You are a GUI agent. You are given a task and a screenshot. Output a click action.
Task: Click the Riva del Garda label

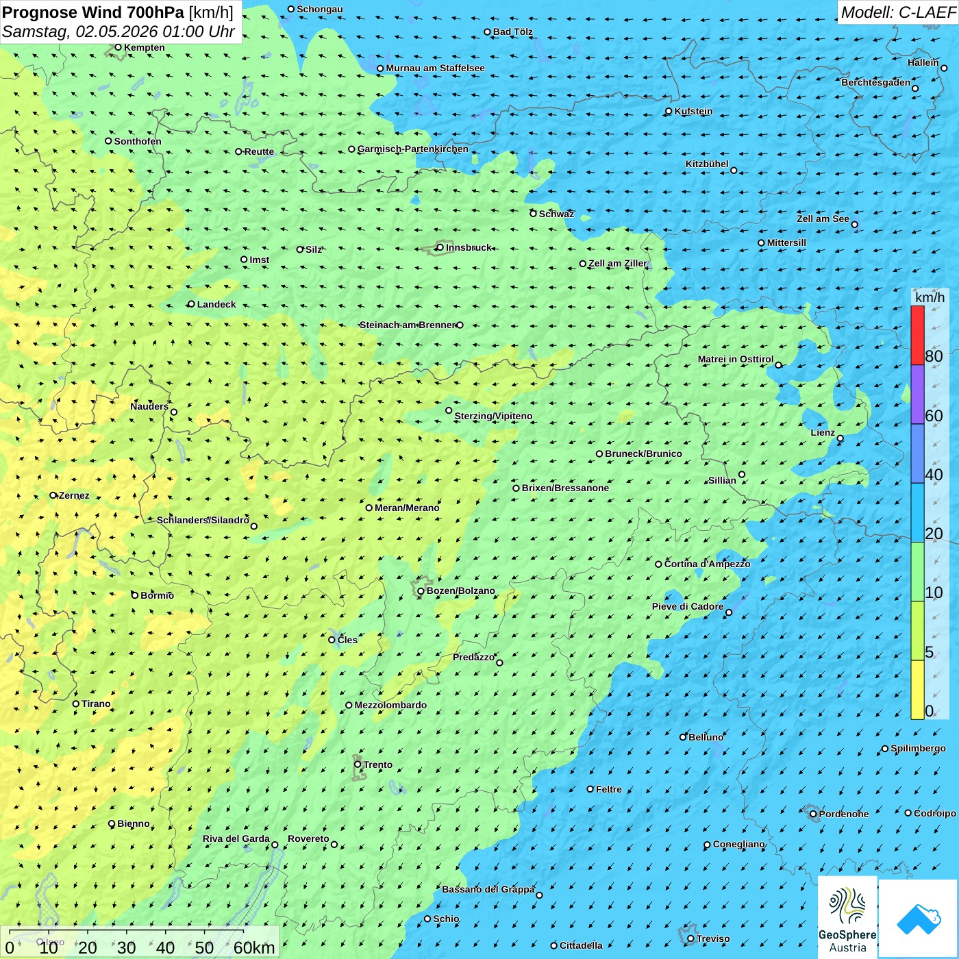pos(236,838)
